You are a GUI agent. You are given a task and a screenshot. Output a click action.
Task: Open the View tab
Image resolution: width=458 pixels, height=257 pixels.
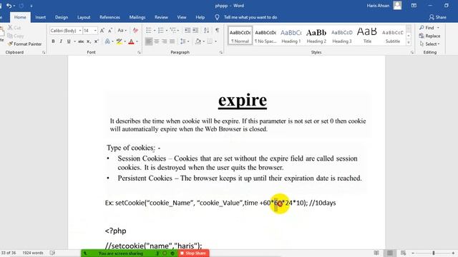coord(182,17)
